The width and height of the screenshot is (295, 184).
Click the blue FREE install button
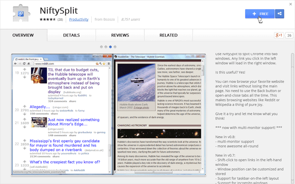260,14
